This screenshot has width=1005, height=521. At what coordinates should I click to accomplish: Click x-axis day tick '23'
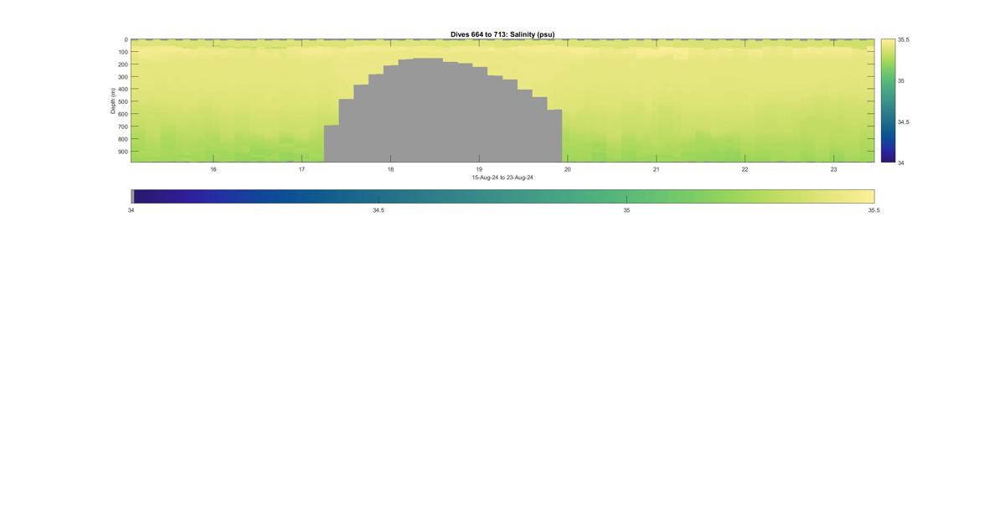(833, 169)
